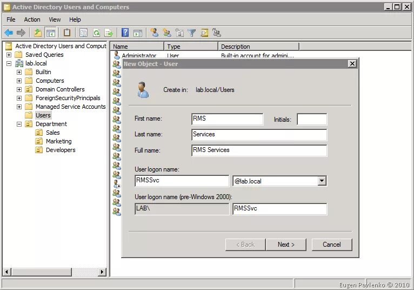Image resolution: width=414 pixels, height=290 pixels.
Task: Go up one level with folder icon
Action: tap(38, 33)
